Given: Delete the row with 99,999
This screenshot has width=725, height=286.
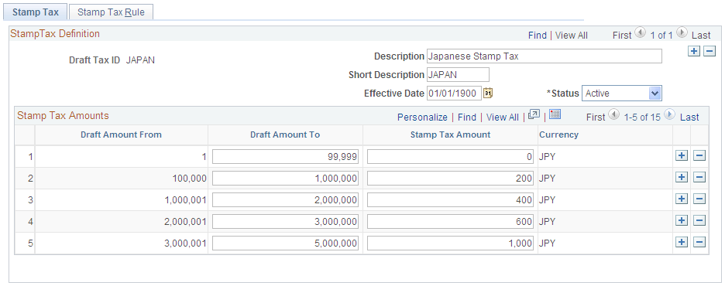Looking at the screenshot, I should coord(700,156).
